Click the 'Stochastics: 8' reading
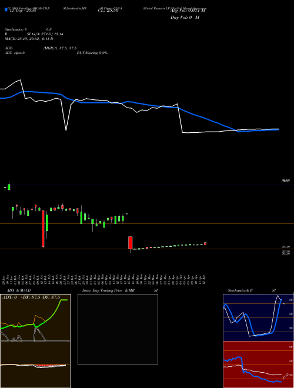Screen dimensions: 294x388 pyautogui.click(x=16, y=29)
